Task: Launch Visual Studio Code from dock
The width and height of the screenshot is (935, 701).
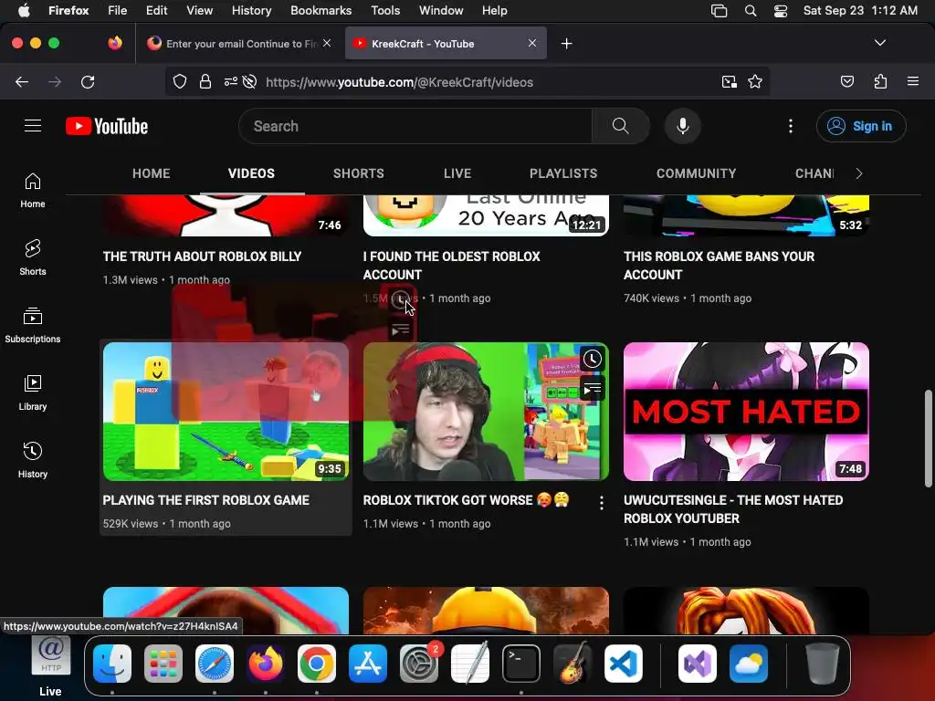Action: click(x=623, y=664)
